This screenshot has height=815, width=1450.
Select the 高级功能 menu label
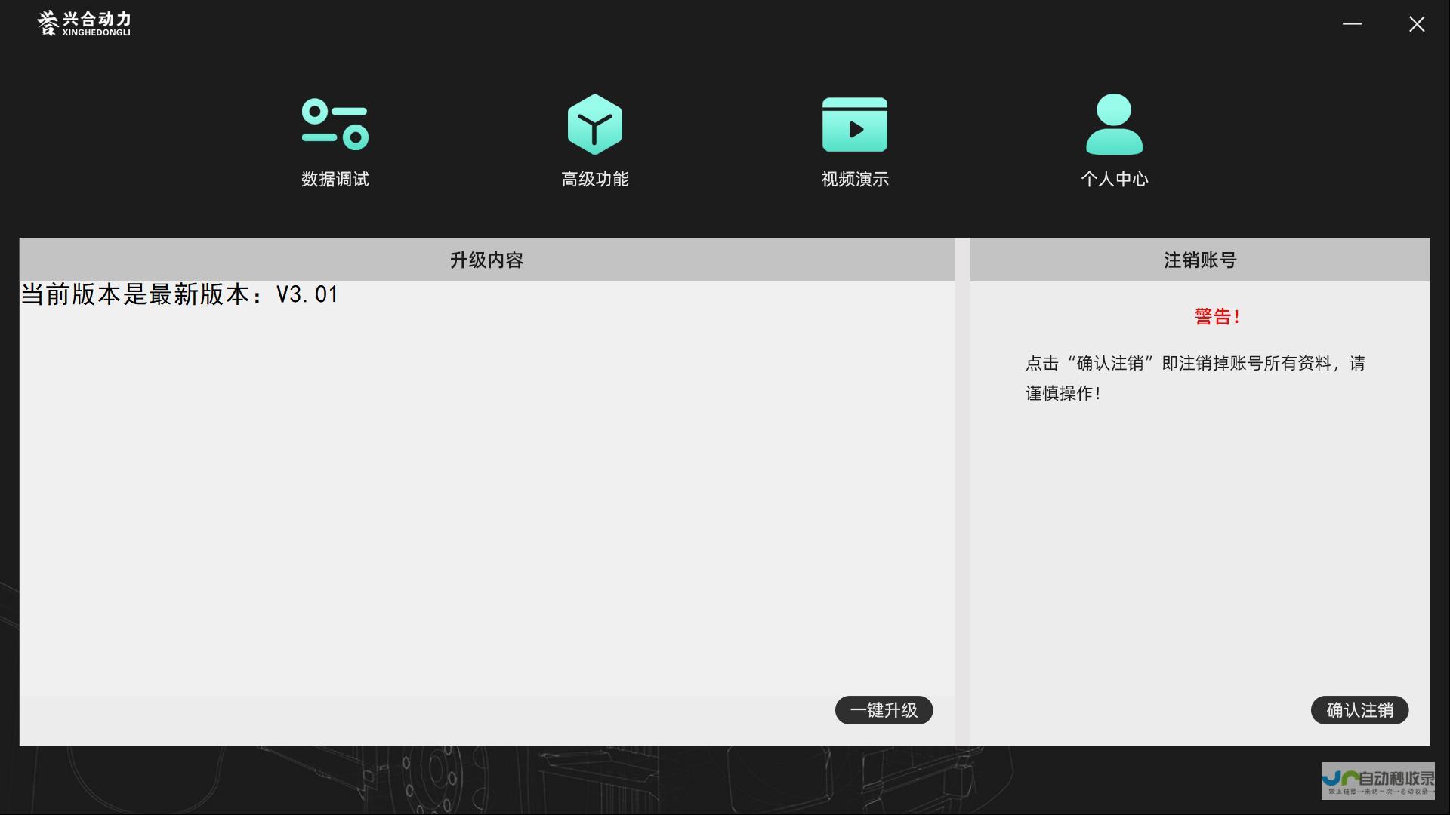[x=595, y=179]
